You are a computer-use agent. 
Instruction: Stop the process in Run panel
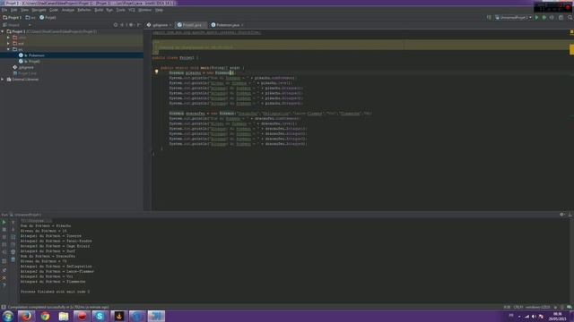(x=4, y=230)
